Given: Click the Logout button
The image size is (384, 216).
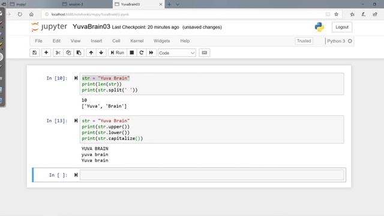Looking at the screenshot, I should [x=342, y=27].
